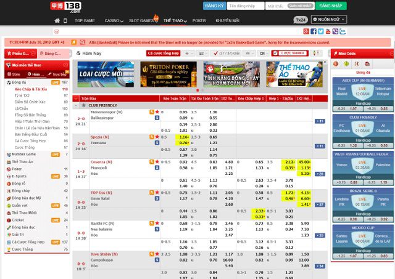The image size is (395, 279).
Task: Open the Viber contact icon
Action: click(x=335, y=31)
